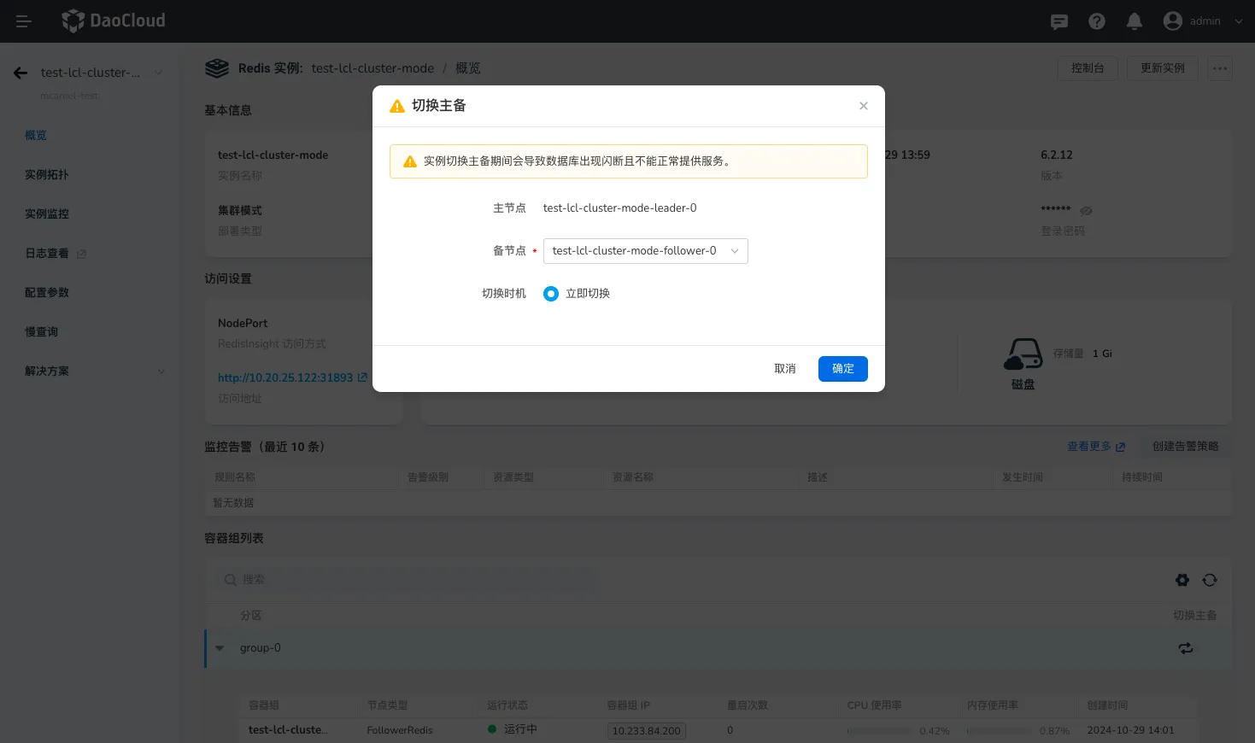Toggle password visibility eye icon
1255x743 pixels.
(x=1086, y=211)
